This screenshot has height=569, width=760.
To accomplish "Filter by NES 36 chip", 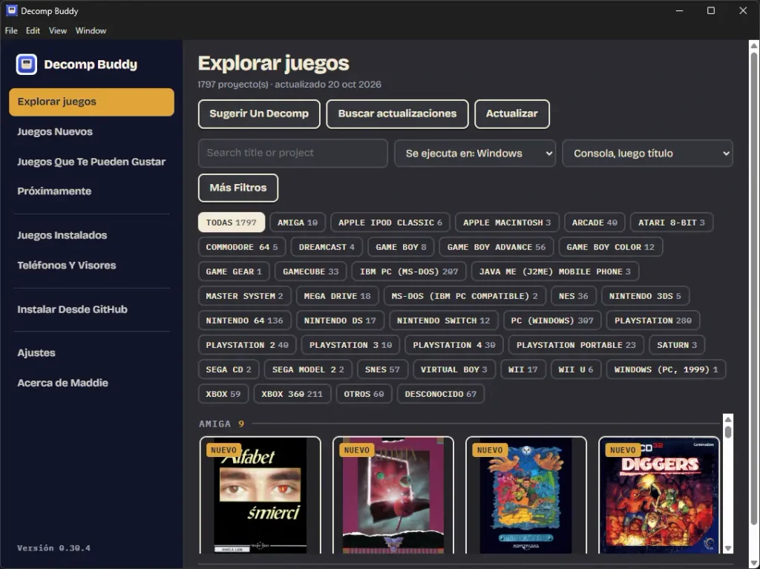I will (x=574, y=296).
